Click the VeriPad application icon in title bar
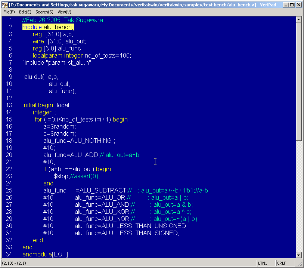 point(5,4)
